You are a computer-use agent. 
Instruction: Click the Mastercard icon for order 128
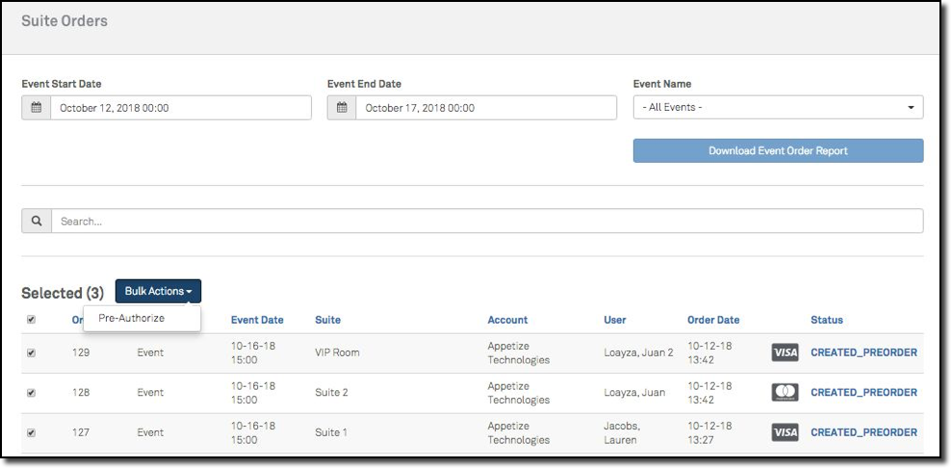[x=784, y=393]
